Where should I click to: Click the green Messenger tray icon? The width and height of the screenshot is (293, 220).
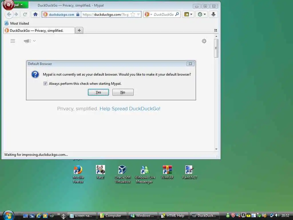click(228, 215)
